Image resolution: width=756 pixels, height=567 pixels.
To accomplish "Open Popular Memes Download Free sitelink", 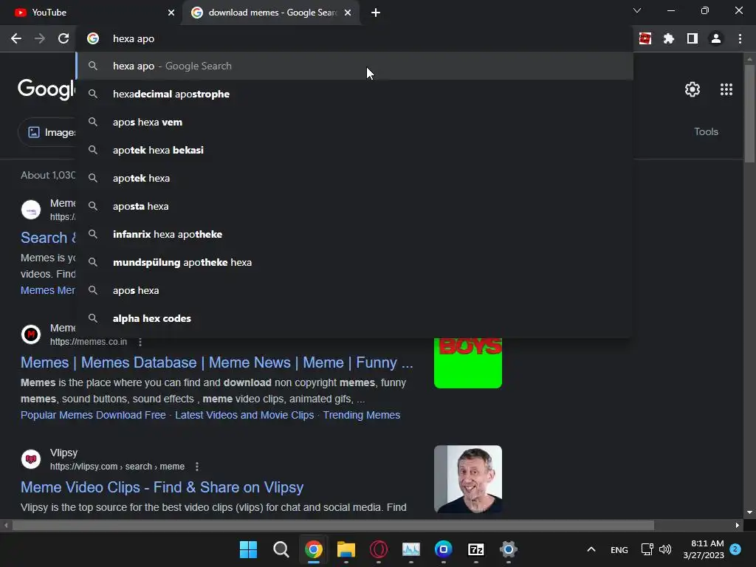I will [93, 415].
